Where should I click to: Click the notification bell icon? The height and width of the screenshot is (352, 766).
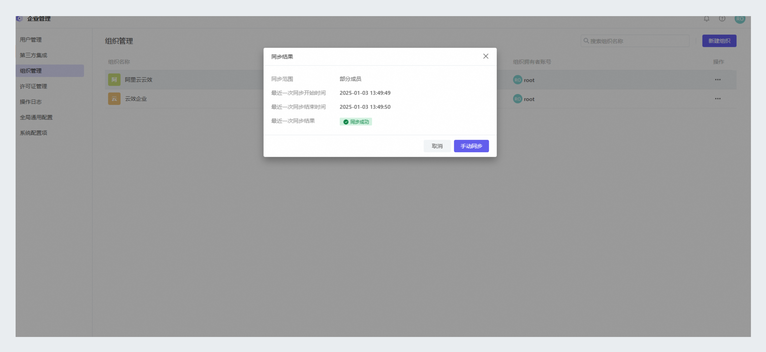point(707,19)
